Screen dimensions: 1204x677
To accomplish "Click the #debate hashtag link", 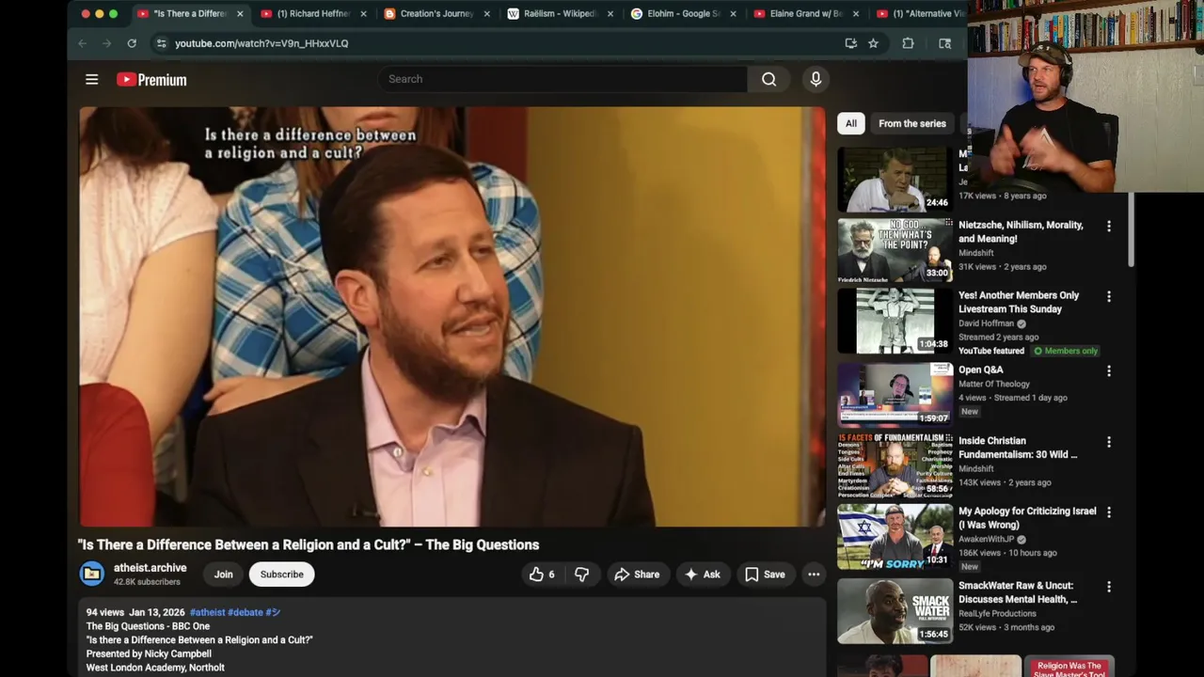I will pos(246,612).
